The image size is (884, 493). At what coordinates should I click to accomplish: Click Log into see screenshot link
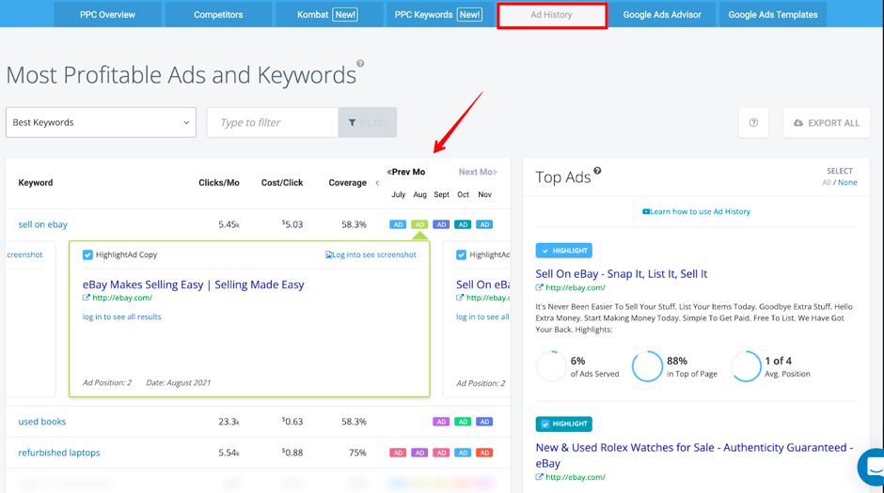[371, 254]
